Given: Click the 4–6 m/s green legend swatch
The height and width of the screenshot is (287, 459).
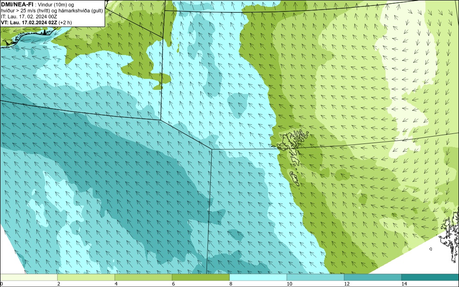Looking at the screenshot, I should [x=143, y=277].
